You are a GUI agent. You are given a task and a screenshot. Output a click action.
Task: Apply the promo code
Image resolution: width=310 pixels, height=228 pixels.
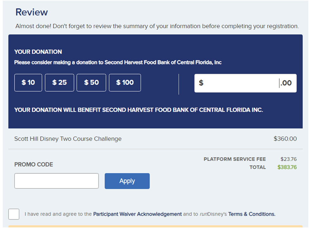[x=127, y=181]
